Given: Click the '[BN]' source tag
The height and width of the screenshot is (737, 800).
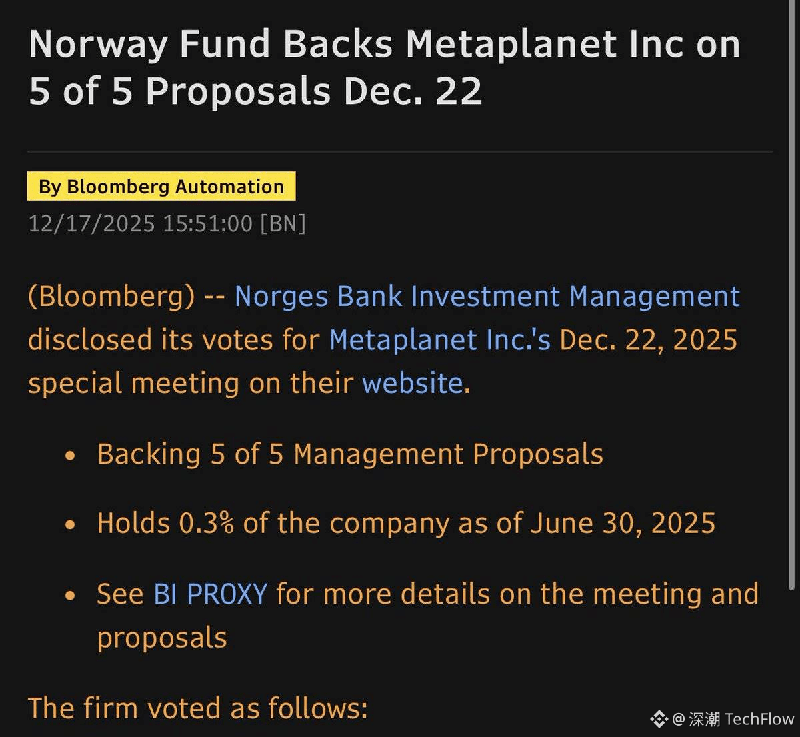Looking at the screenshot, I should (x=283, y=223).
